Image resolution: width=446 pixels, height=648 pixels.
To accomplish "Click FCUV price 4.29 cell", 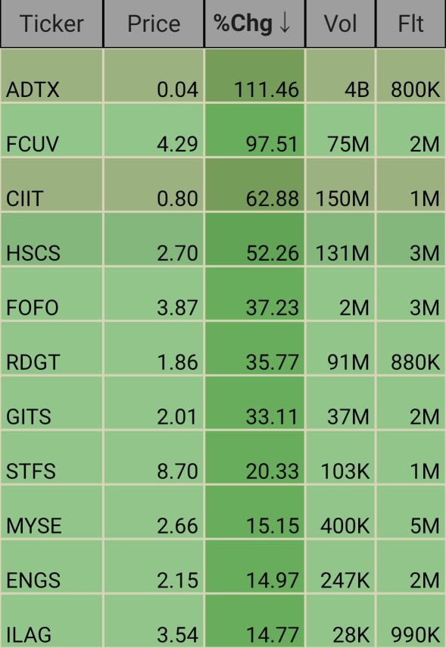I will pyautogui.click(x=154, y=130).
